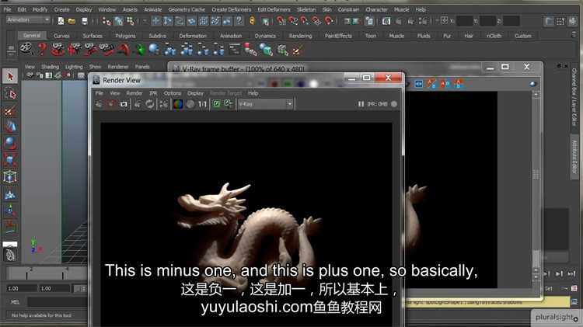Click the MEL command line field
Viewport: 583px width, 327px height.
[x=58, y=301]
